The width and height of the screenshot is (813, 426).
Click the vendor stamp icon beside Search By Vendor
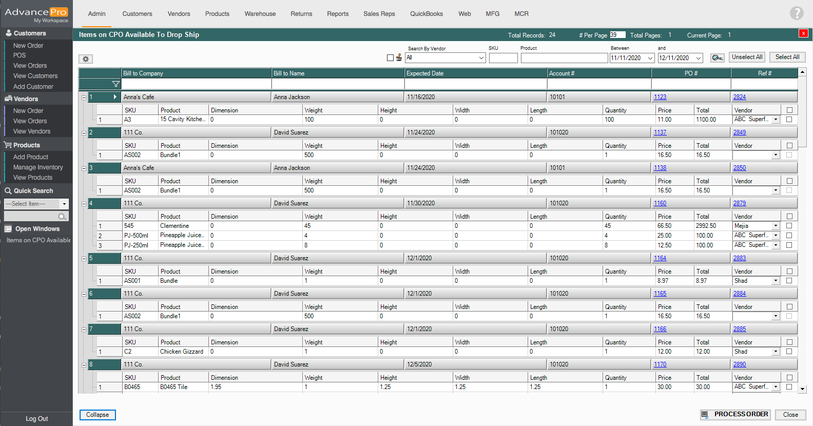click(x=399, y=57)
